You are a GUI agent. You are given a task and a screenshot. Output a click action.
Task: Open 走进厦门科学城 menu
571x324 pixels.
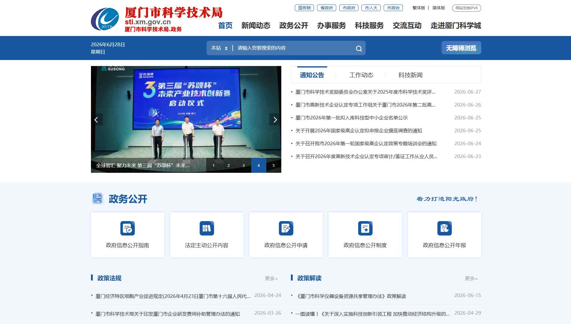(456, 25)
